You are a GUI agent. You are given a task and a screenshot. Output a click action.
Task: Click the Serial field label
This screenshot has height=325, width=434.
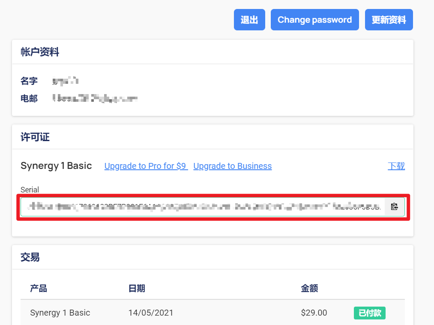point(30,189)
